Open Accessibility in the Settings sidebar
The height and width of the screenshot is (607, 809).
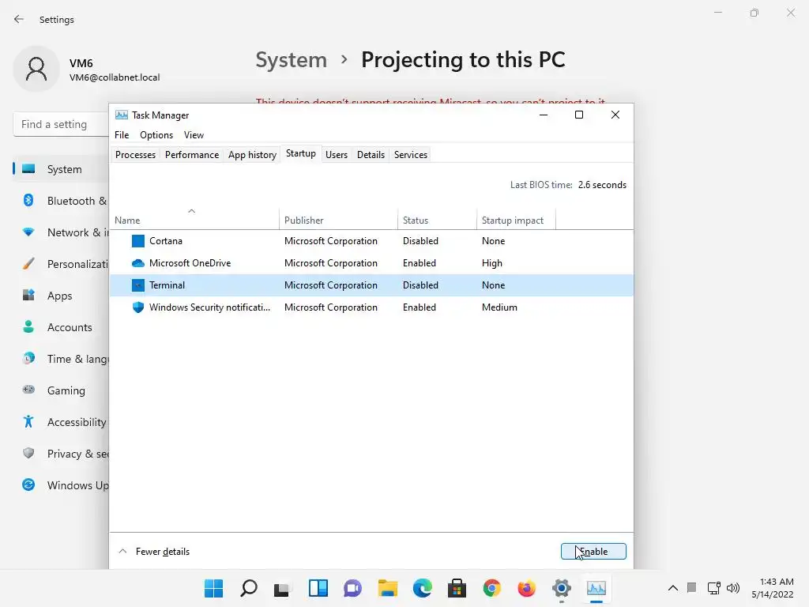pyautogui.click(x=61, y=422)
